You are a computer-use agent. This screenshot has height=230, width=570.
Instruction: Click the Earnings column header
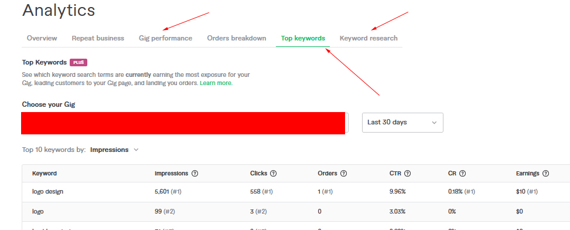(x=527, y=174)
